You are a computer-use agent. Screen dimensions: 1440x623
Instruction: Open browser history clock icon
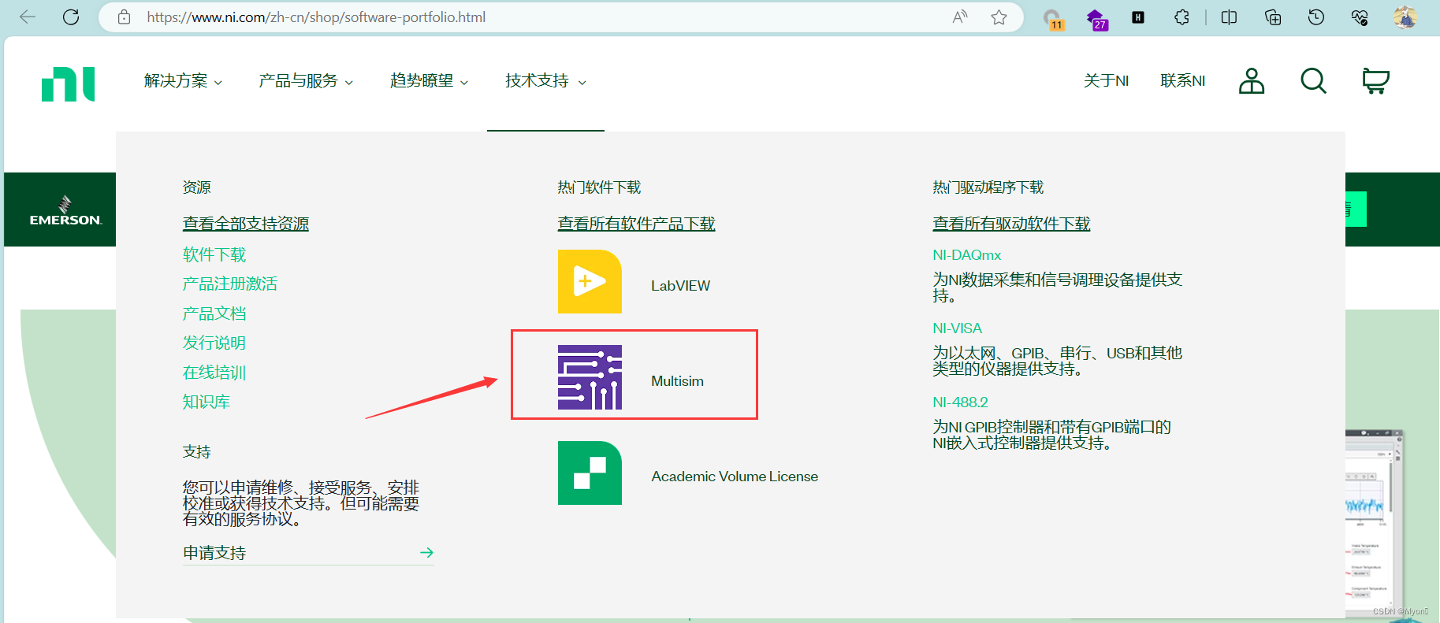(x=1315, y=17)
